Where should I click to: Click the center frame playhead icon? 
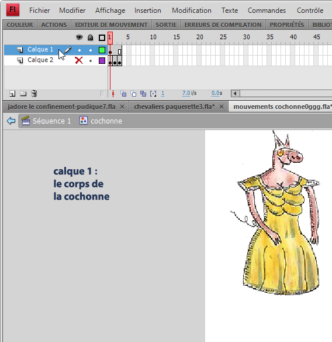click(113, 94)
